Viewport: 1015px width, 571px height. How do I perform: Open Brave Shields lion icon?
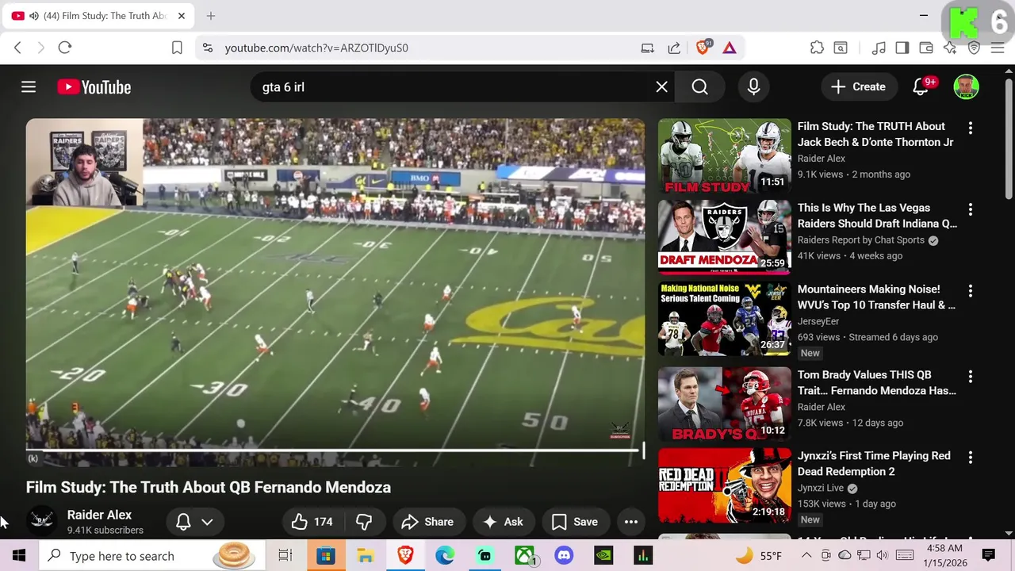[x=703, y=48]
